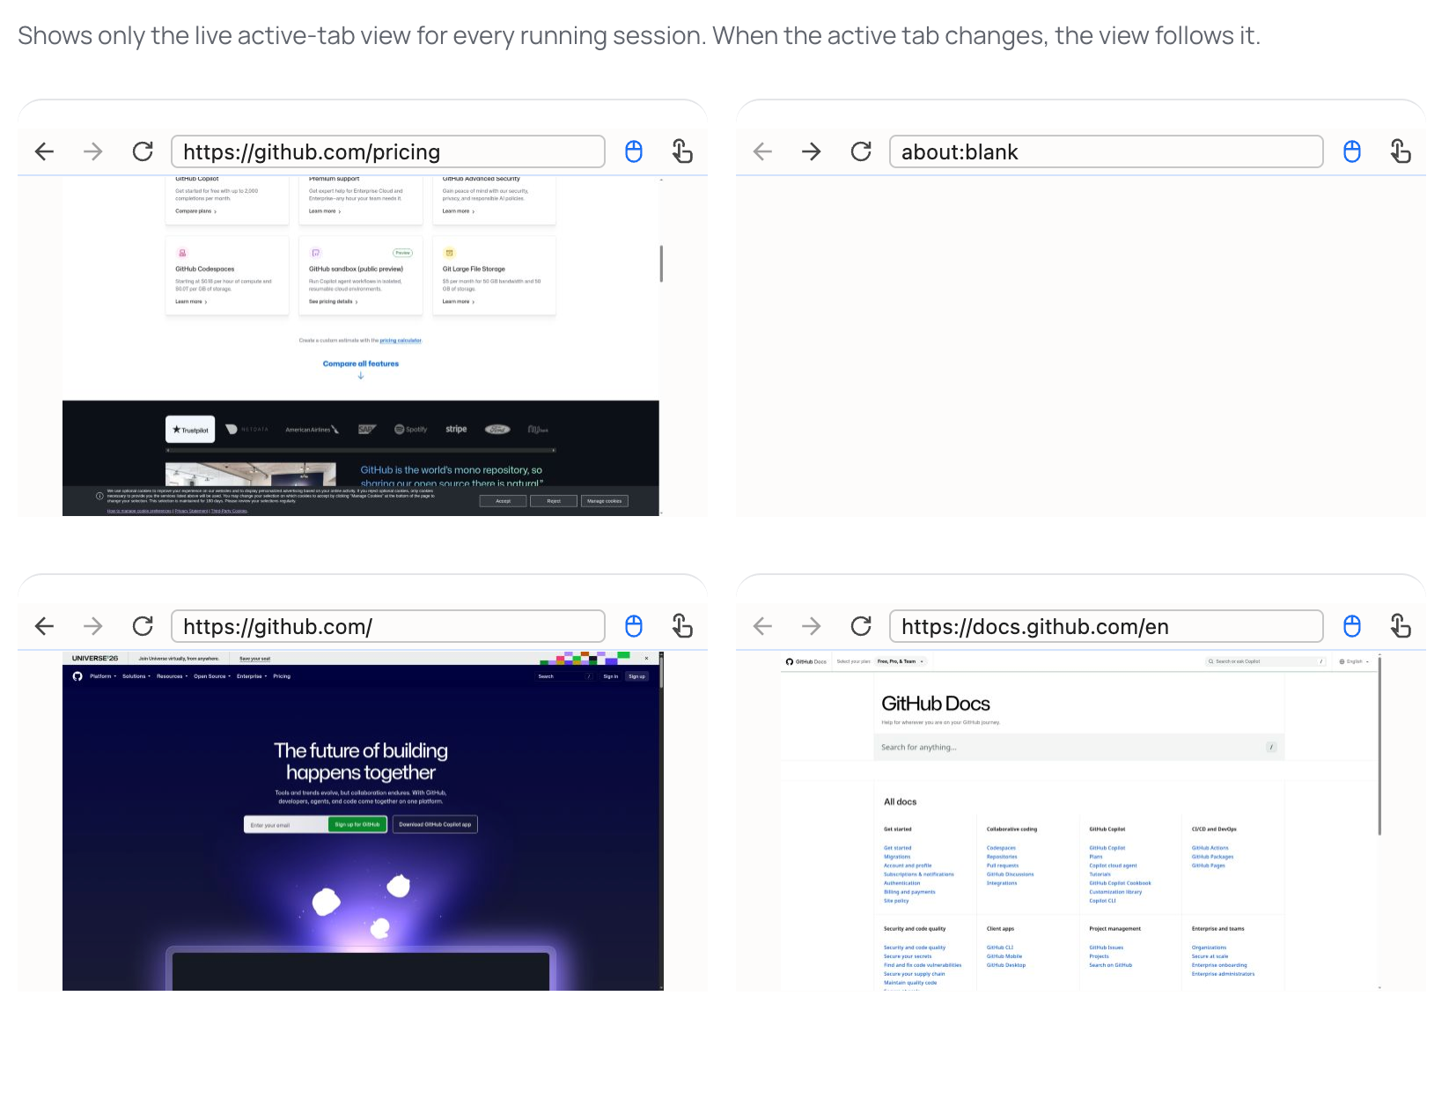Open Manage cookies on the pricing page
The image size is (1449, 1099).
pyautogui.click(x=605, y=501)
